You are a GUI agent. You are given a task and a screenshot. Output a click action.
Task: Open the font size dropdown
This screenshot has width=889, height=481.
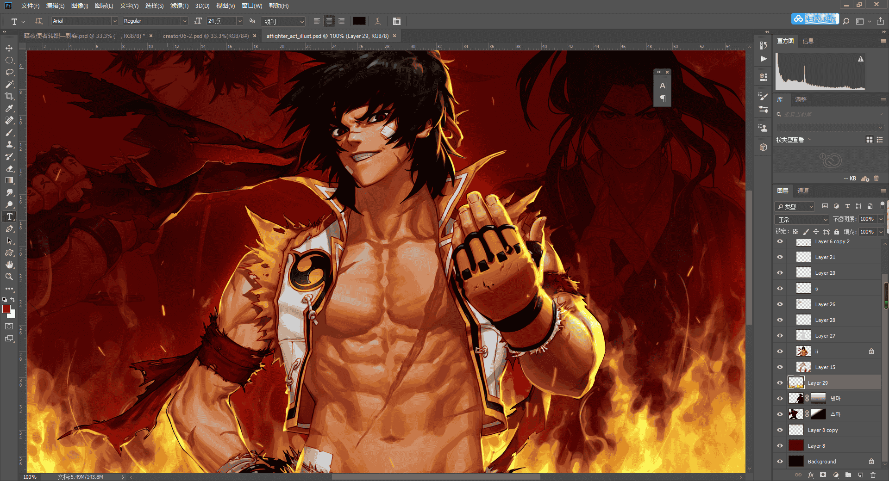240,21
